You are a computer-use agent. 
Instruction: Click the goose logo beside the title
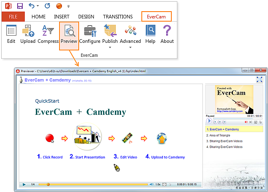(x=21, y=80)
